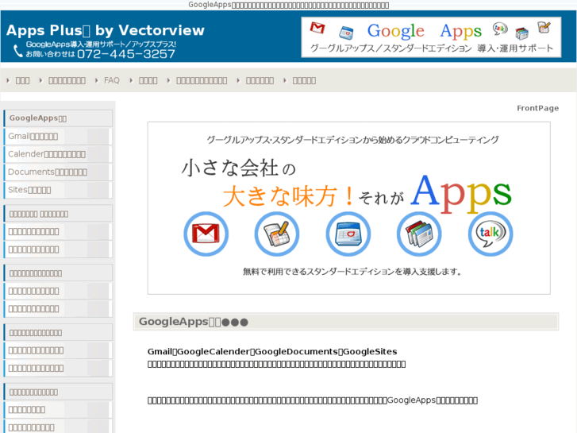The height and width of the screenshot is (433, 577).
Task: Click the large circled Google talk icon
Action: [x=490, y=234]
